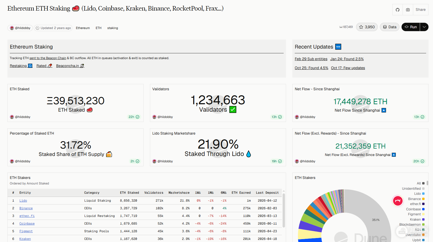433x242 pixels.
Task: Toggle the Coinbase series in the pie legend
Action: coord(415,209)
